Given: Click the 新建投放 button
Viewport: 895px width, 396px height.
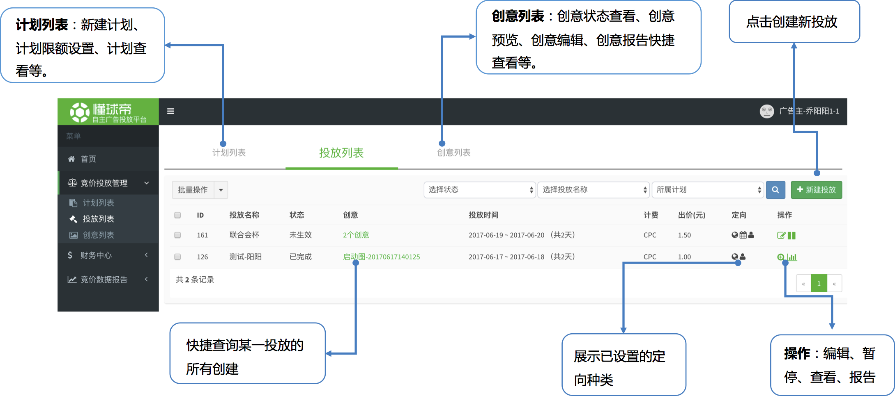Looking at the screenshot, I should (x=817, y=190).
